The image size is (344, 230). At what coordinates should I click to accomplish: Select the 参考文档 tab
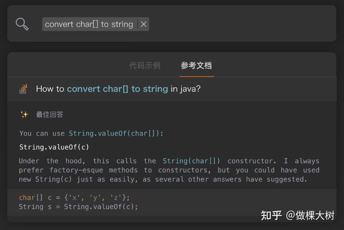click(197, 65)
